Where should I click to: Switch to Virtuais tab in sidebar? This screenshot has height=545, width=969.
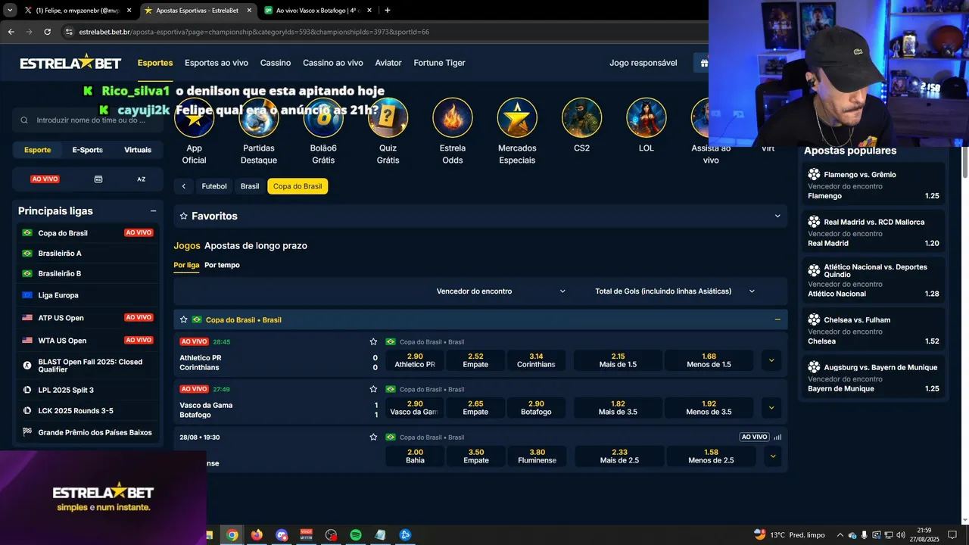[138, 150]
